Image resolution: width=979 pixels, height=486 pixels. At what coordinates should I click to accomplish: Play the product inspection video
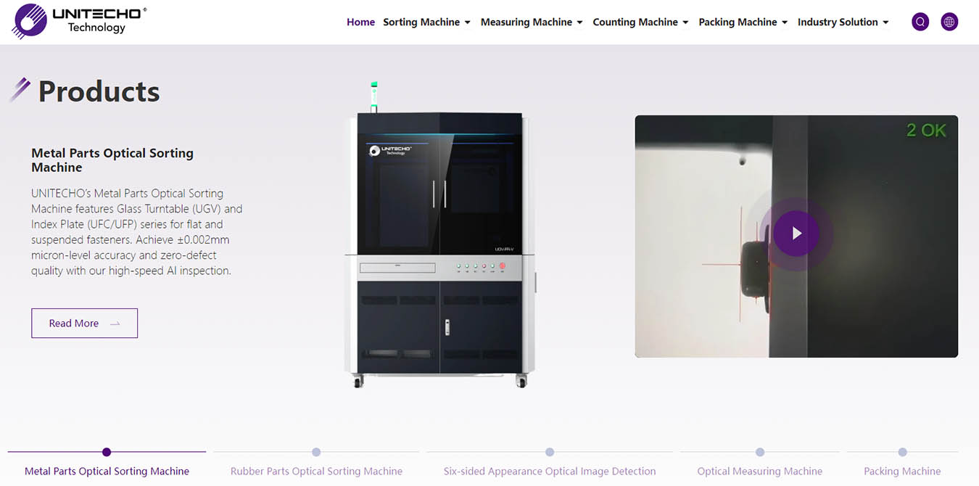coord(796,234)
